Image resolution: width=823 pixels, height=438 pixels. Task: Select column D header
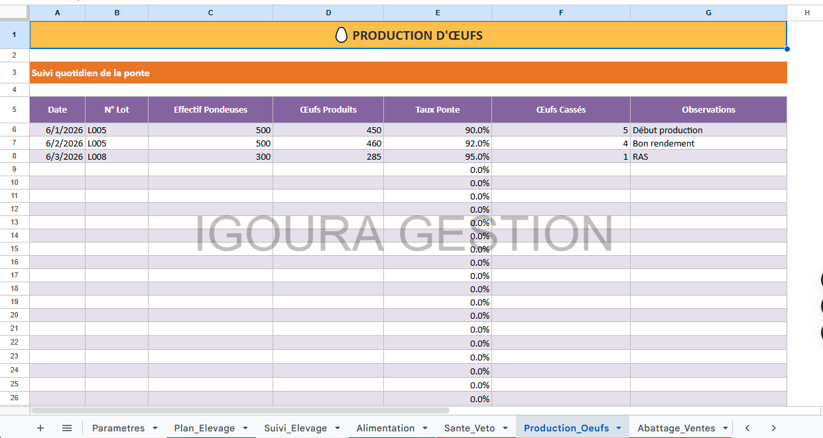point(328,13)
